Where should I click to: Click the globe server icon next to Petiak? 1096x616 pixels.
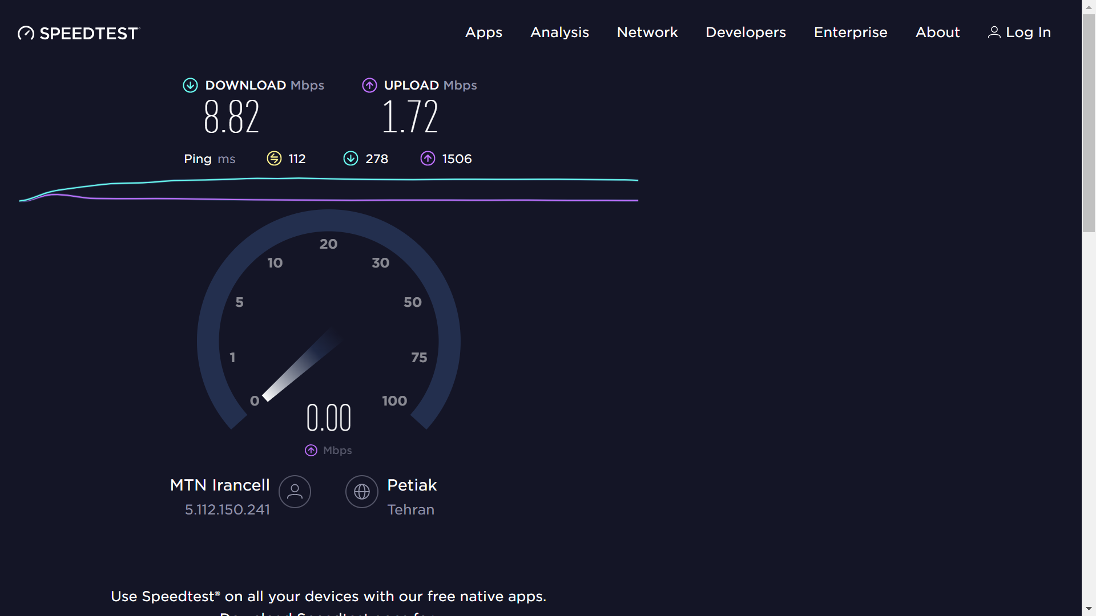pos(362,492)
